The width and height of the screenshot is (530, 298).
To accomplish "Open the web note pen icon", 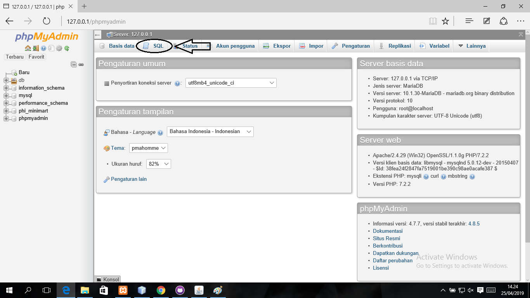I will (487, 21).
